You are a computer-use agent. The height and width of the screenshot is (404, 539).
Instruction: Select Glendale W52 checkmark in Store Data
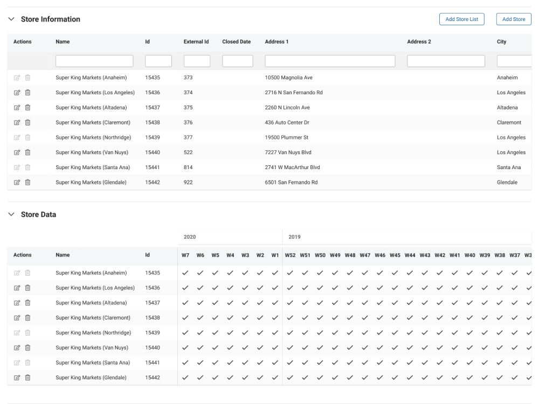tap(290, 378)
